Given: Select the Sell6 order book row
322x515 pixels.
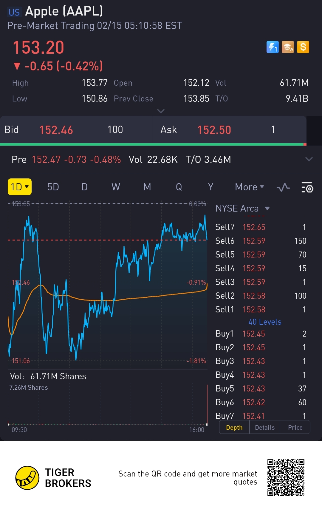Looking at the screenshot, I should pos(261,241).
